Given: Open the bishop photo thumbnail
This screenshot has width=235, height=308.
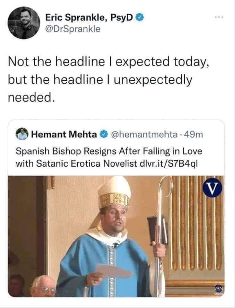Looking at the screenshot, I should pyautogui.click(x=116, y=236).
